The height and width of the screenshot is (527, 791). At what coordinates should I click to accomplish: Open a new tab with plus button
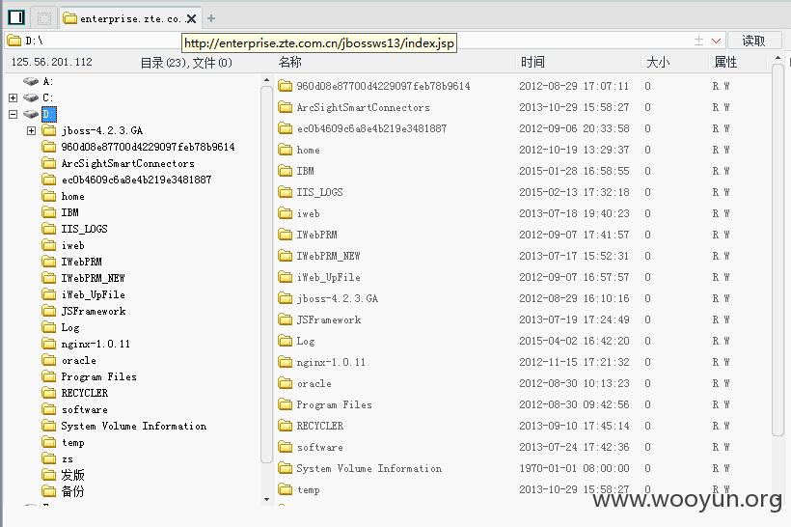click(211, 18)
